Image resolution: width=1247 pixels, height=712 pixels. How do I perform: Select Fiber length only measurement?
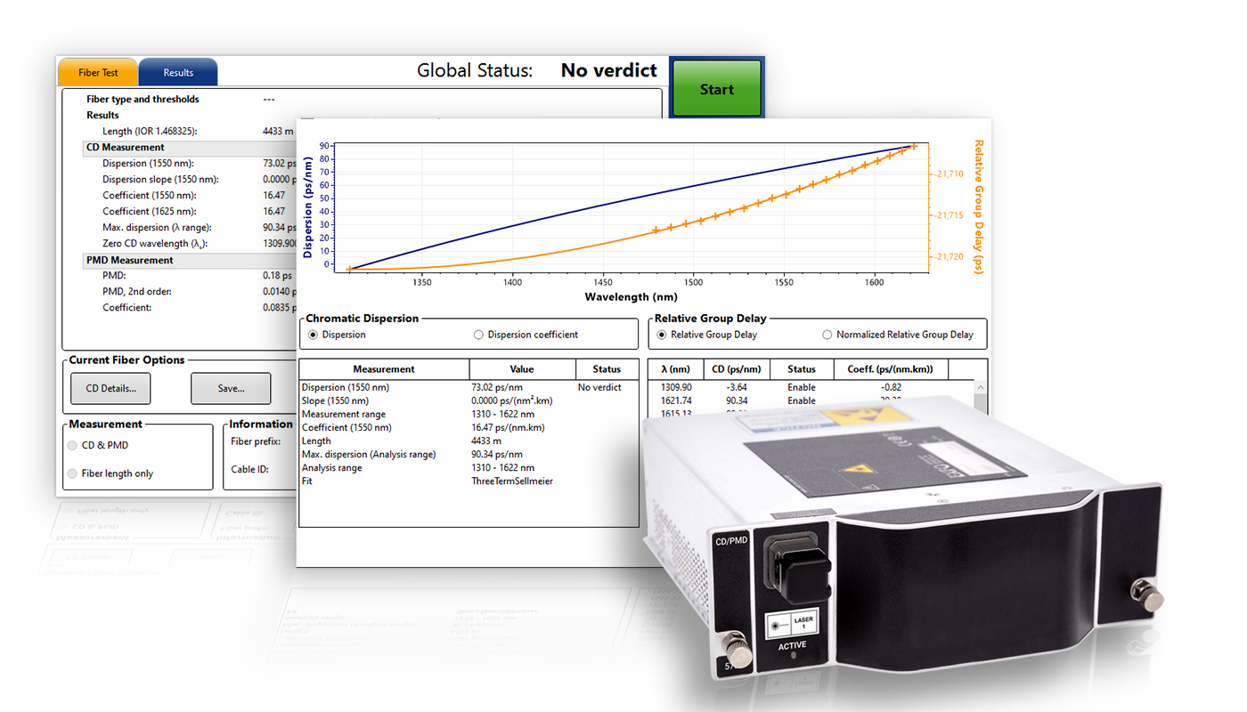click(x=72, y=473)
